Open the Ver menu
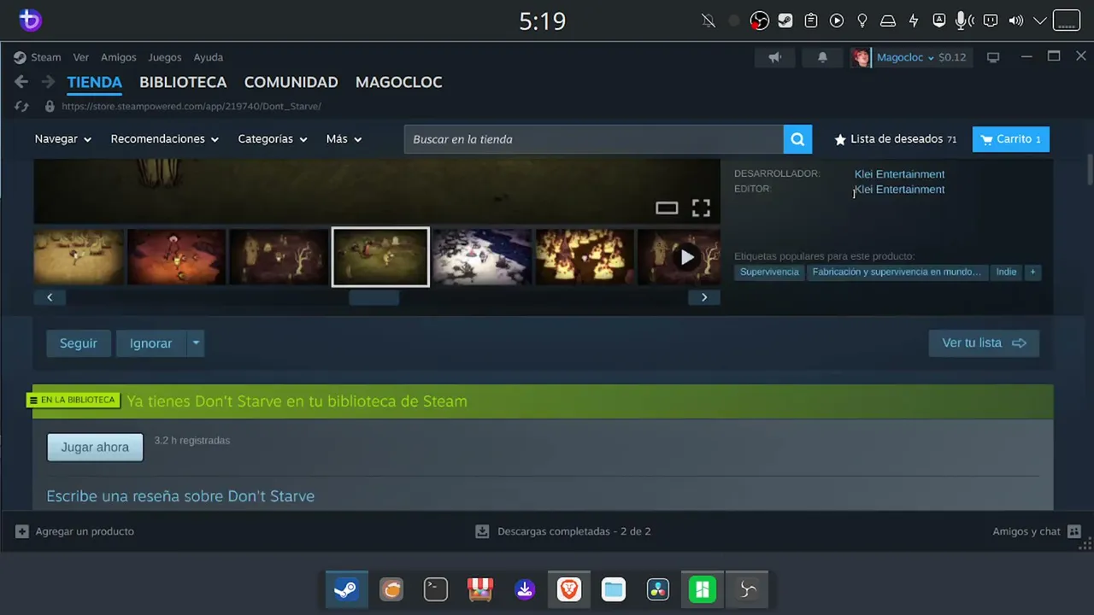 coord(81,57)
